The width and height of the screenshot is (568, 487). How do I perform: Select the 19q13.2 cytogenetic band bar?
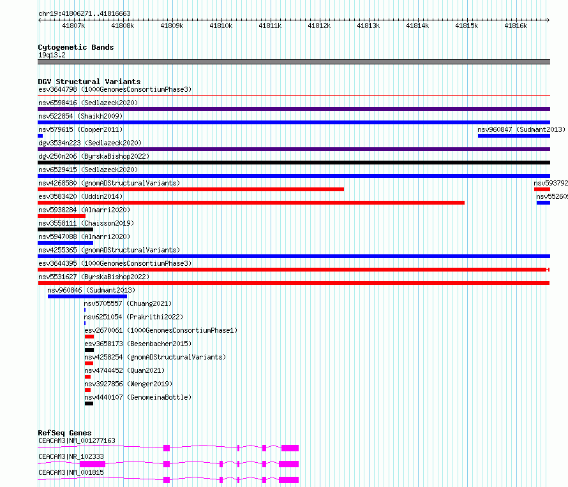294,62
